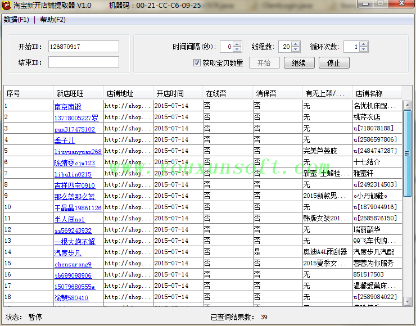
Task: Click the app logo icon in title bar
Action: (6, 5)
